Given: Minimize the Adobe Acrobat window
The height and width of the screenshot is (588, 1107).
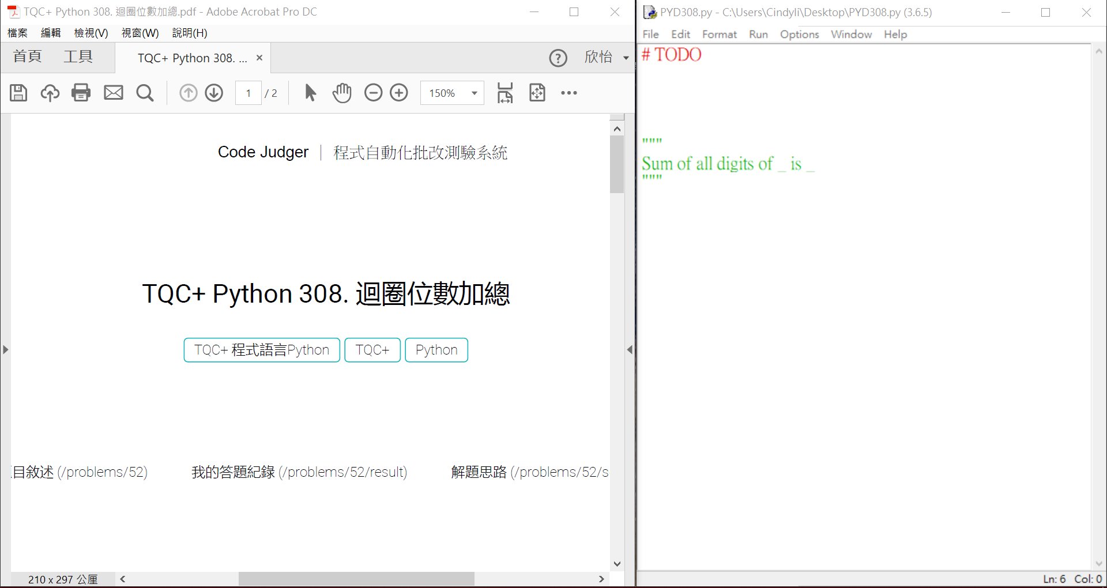Looking at the screenshot, I should click(x=534, y=12).
